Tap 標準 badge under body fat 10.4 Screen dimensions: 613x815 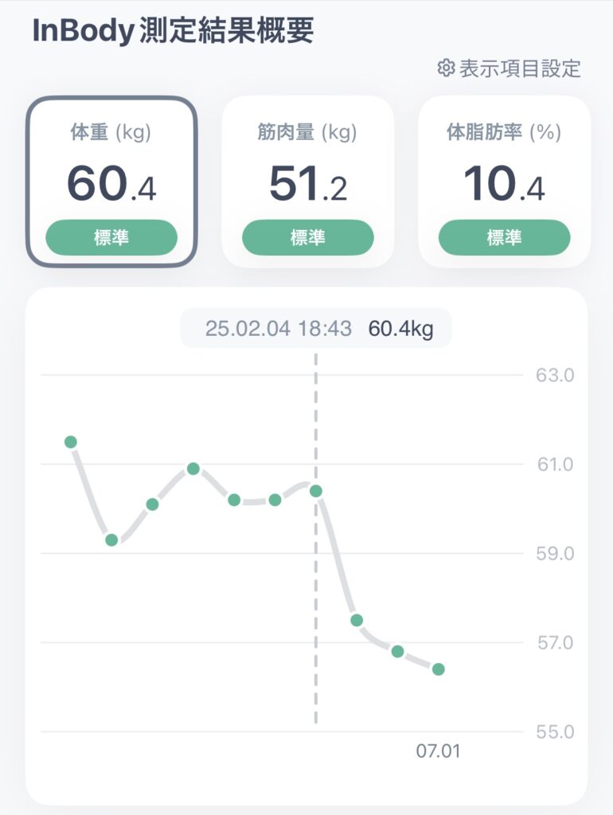[x=504, y=237]
